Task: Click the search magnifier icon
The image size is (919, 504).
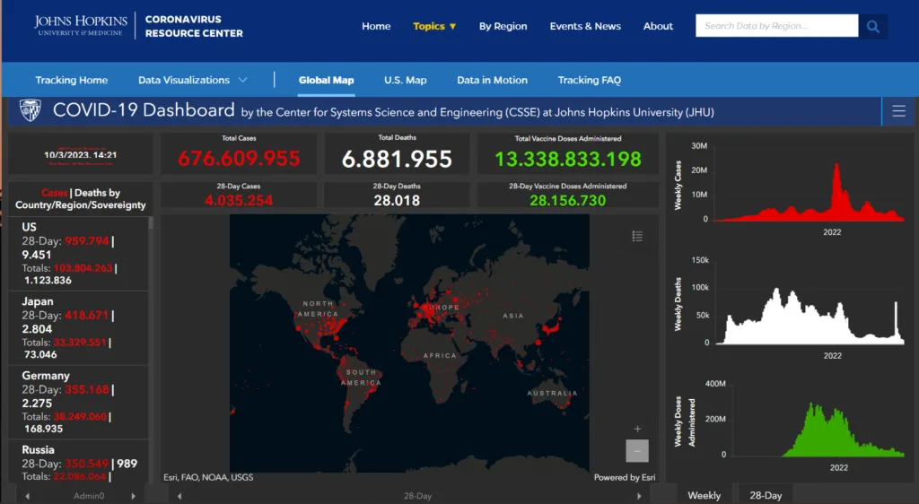Action: [872, 26]
